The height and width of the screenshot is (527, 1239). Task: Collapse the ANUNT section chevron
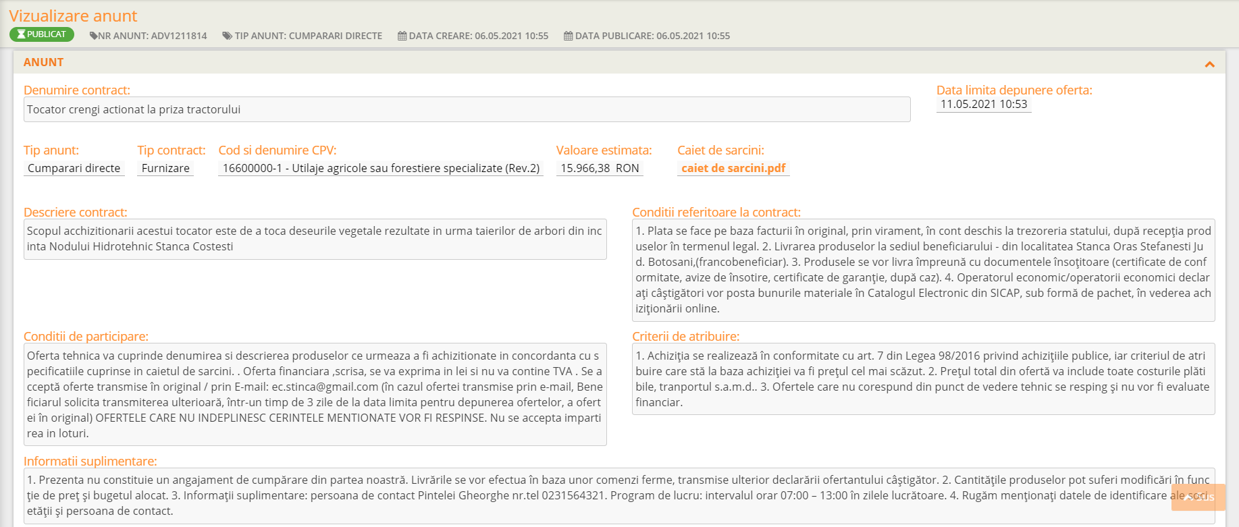1209,64
